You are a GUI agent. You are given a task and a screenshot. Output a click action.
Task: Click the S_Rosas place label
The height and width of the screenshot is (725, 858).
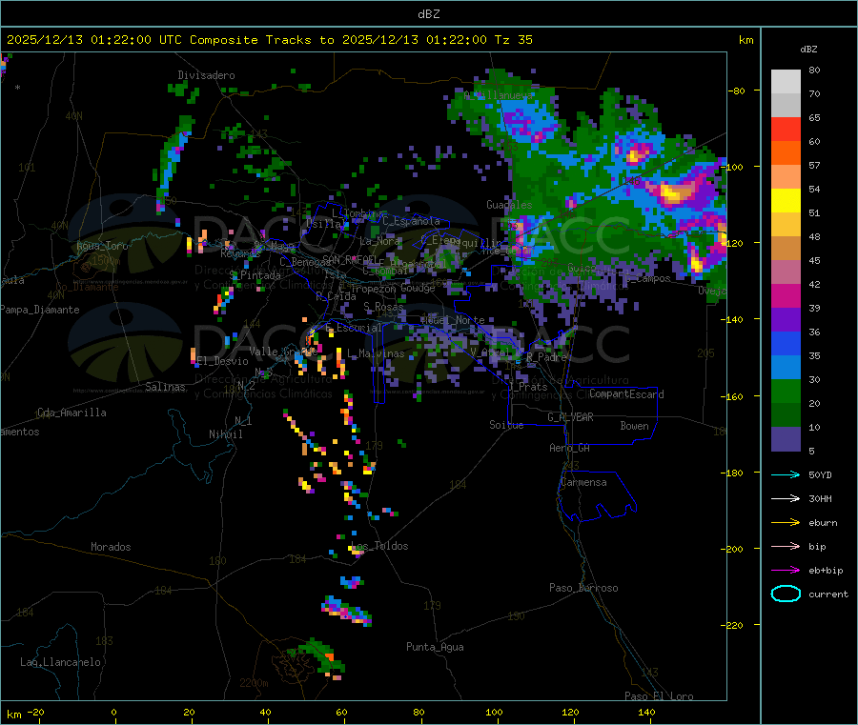(x=383, y=308)
